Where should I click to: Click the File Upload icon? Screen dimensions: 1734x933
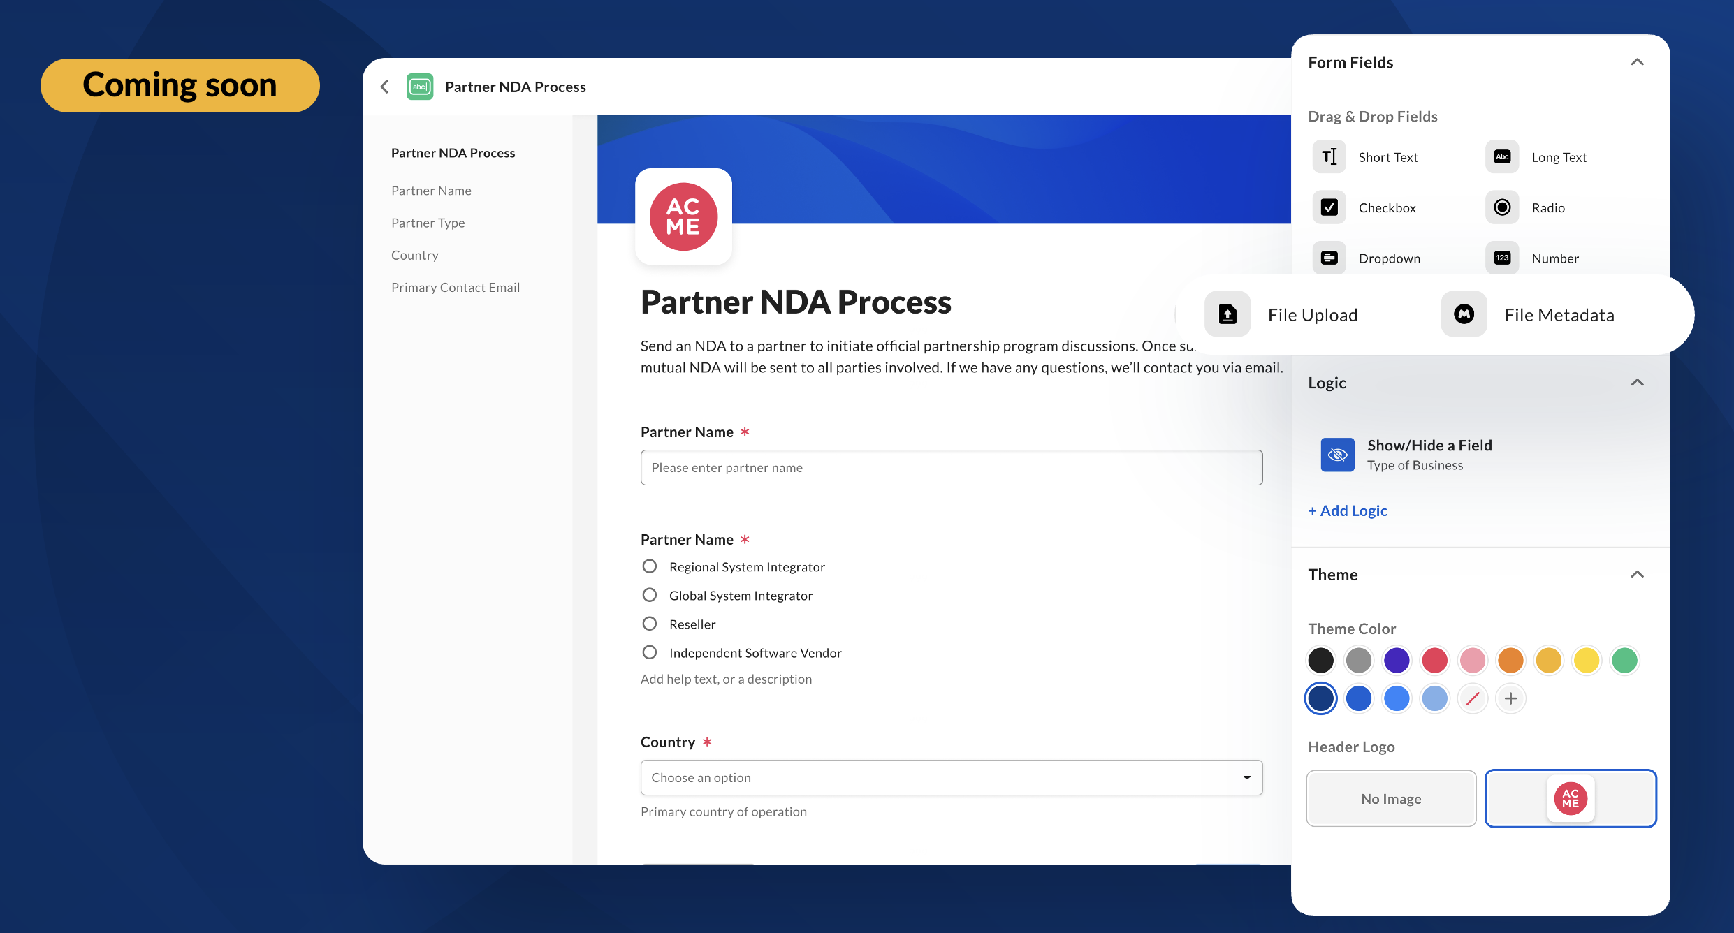1227,314
